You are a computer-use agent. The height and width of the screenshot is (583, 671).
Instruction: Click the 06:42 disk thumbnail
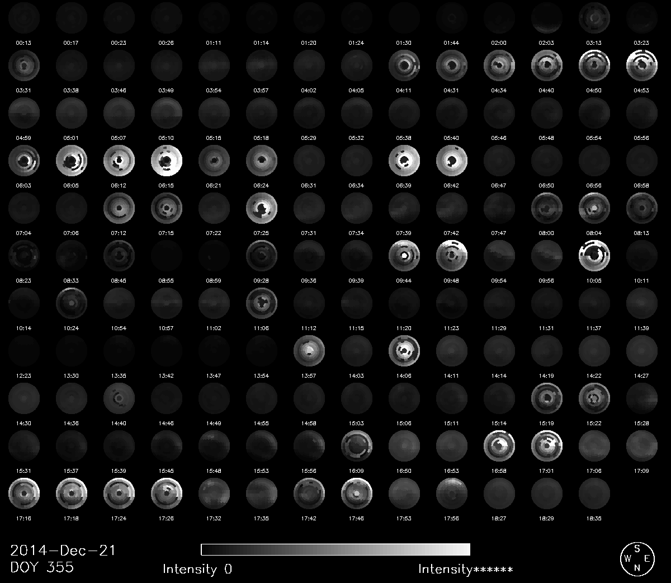[451, 161]
